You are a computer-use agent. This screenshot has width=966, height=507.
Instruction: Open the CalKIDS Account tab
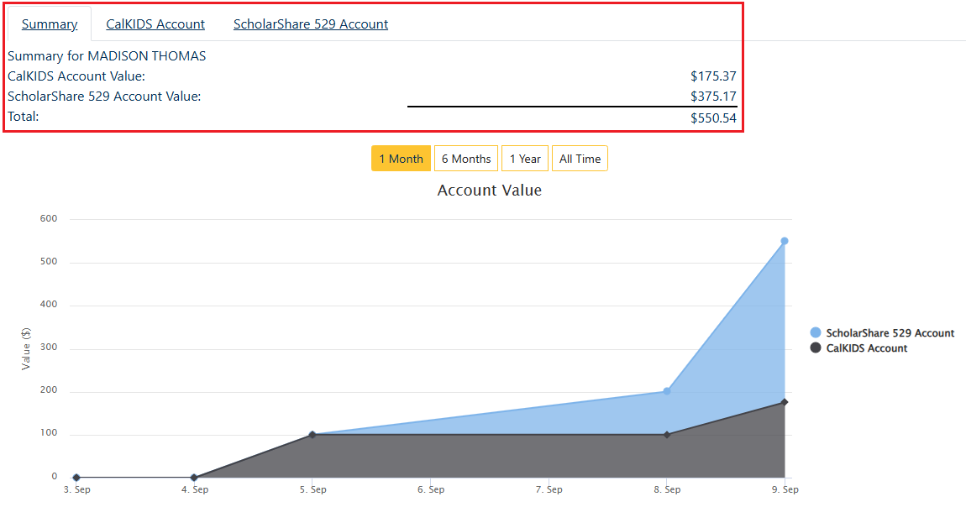155,24
